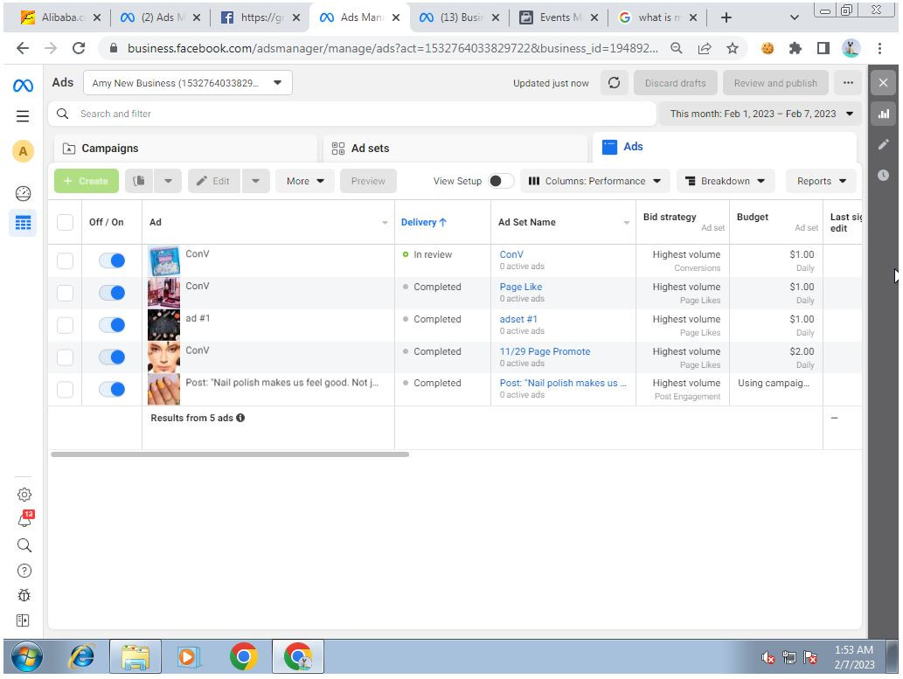Click the horizontal table scrollbar
The width and height of the screenshot is (903, 679).
230,454
